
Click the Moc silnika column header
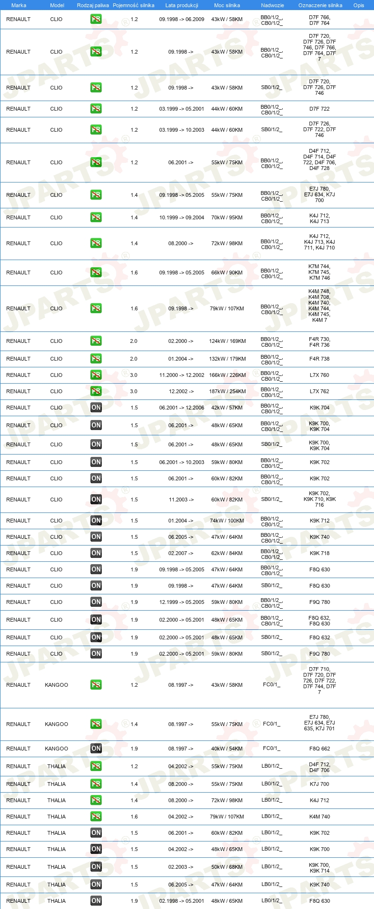point(227,5)
